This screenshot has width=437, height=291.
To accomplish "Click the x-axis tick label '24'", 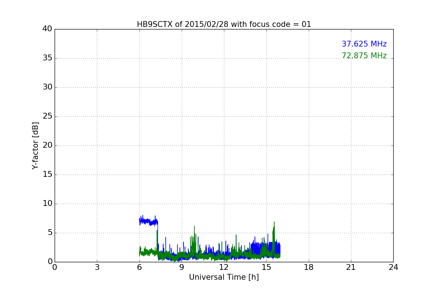I will pyautogui.click(x=393, y=267).
